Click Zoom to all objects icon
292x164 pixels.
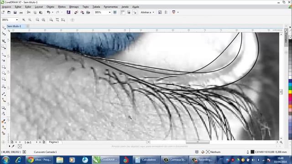coord(43,20)
